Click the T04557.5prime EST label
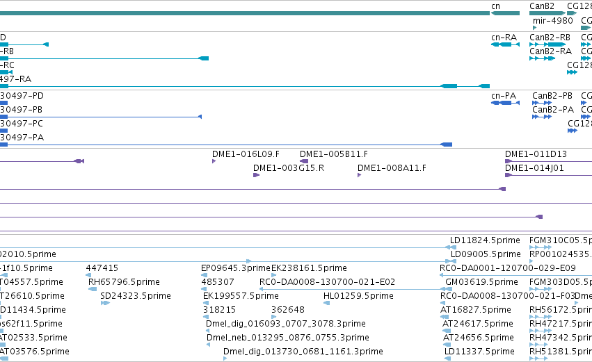Screen dimensions: 592x362 32,282
